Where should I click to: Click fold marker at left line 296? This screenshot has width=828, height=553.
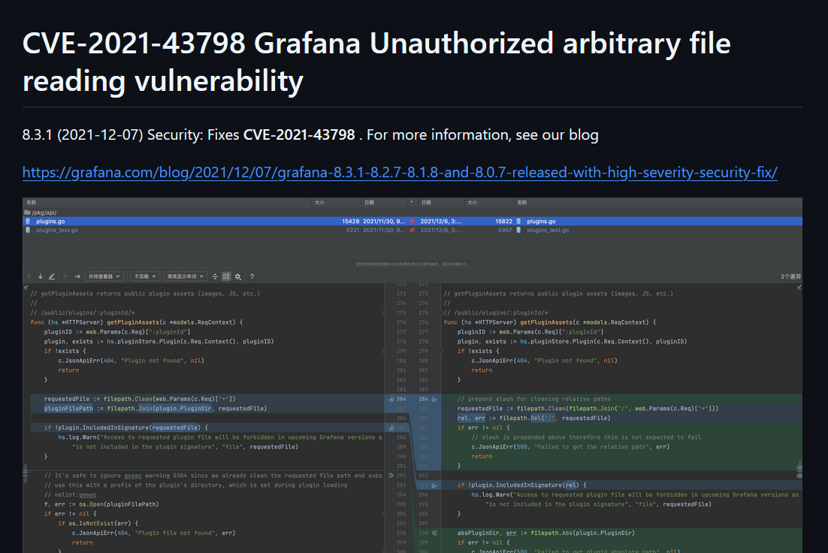coord(385,514)
